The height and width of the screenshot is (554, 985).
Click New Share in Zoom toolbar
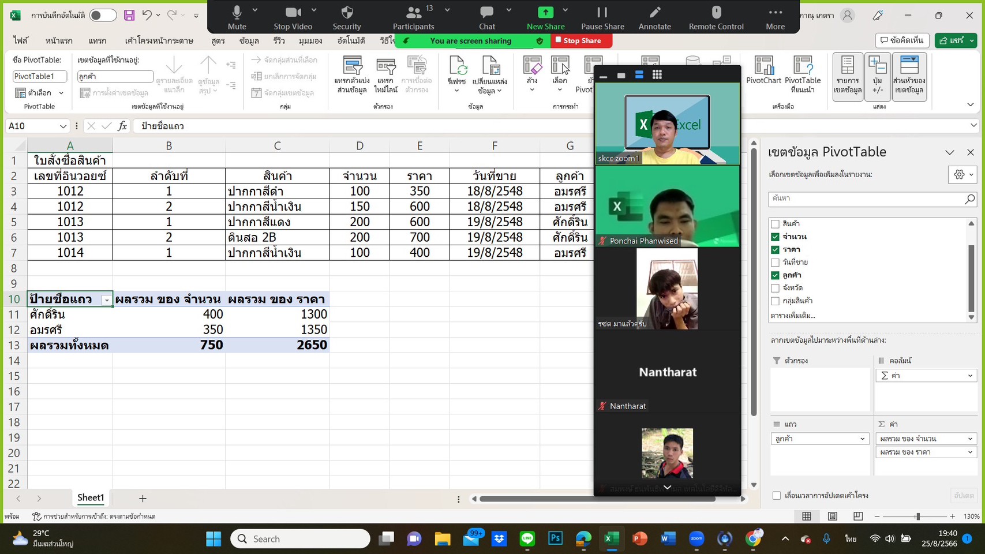coord(545,17)
